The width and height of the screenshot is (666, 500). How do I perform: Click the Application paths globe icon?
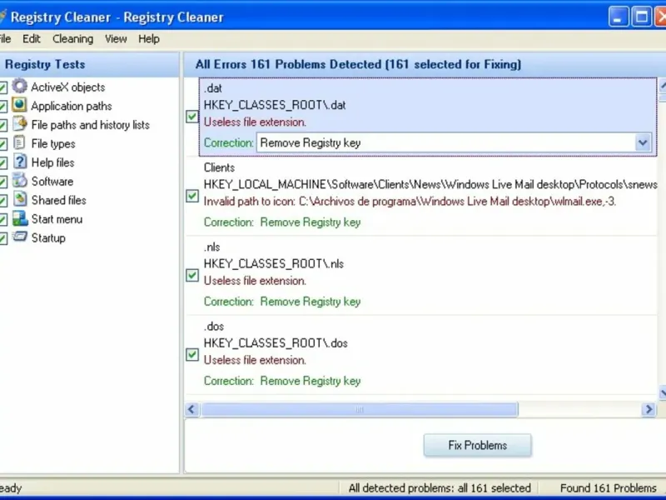click(x=19, y=105)
